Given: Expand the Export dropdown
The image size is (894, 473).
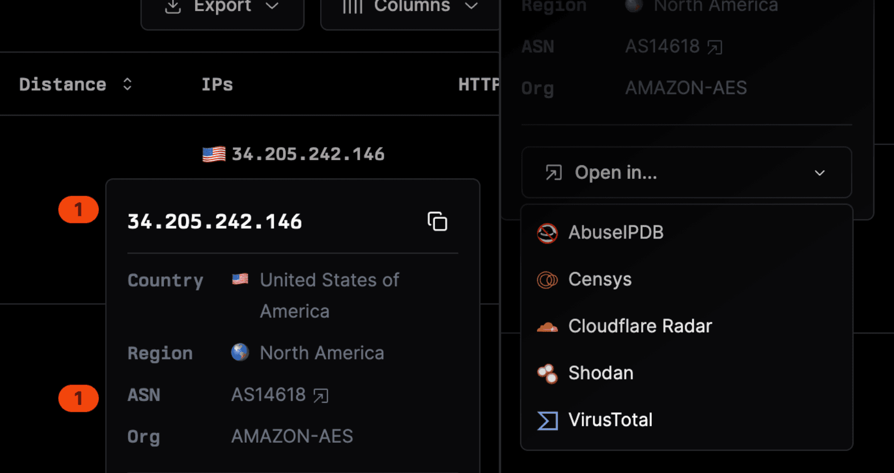Looking at the screenshot, I should (x=222, y=7).
